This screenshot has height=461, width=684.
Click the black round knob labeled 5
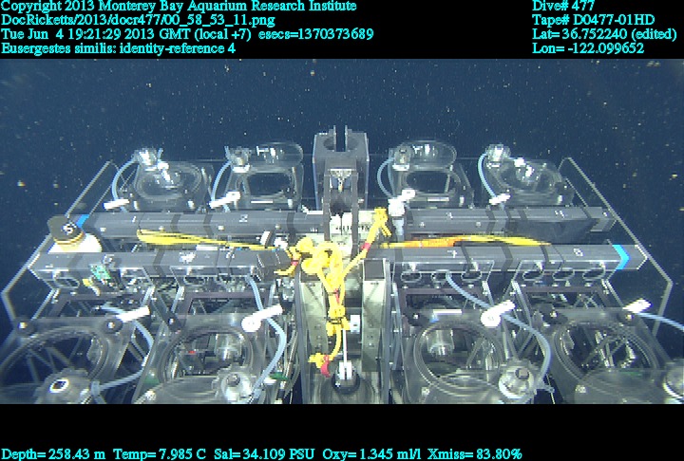65,228
